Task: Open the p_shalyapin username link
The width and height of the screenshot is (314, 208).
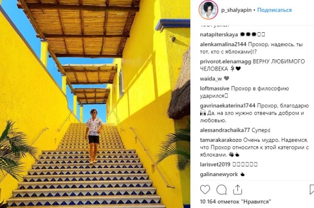Action: [236, 10]
